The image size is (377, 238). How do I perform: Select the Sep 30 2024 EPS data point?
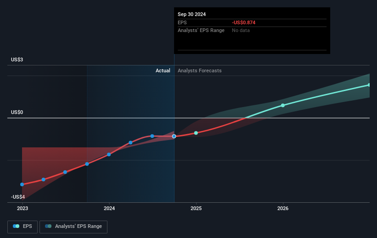pyautogui.click(x=174, y=136)
